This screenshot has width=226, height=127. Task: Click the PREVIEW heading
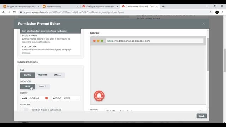(95, 33)
